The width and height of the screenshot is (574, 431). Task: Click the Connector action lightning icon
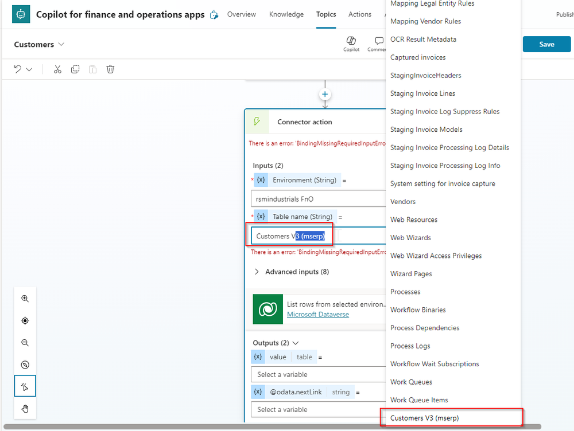coord(257,122)
